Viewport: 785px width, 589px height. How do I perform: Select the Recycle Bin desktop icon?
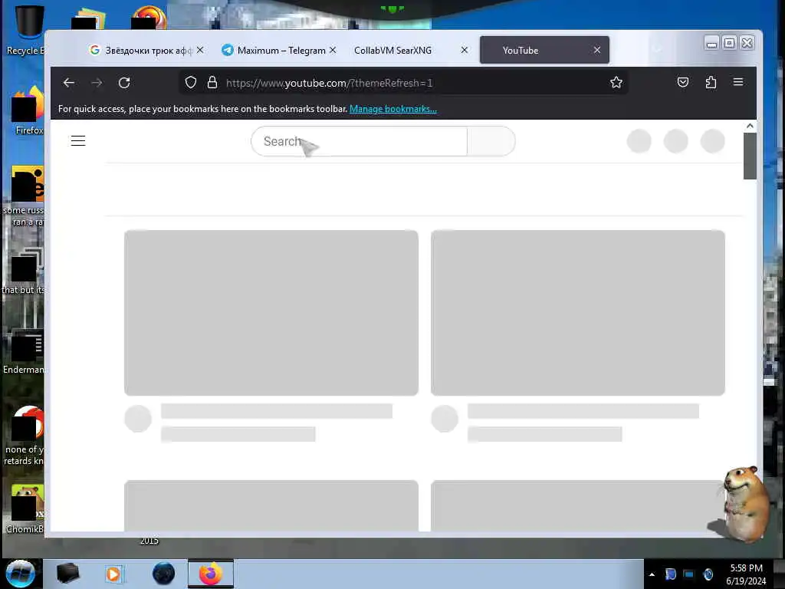[x=25, y=30]
